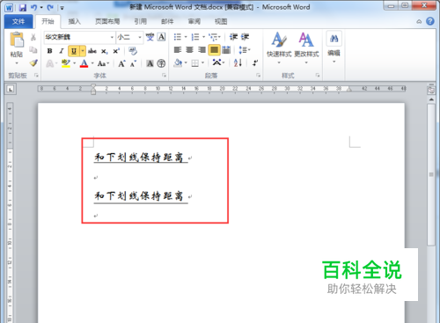
Task: Click the Paste clipboard icon
Action: [17, 40]
